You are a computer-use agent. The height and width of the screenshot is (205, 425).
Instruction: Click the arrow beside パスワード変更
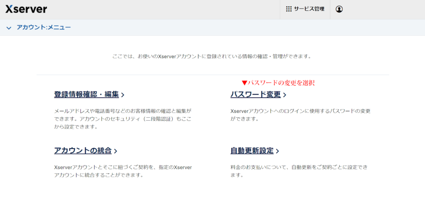tap(285, 95)
